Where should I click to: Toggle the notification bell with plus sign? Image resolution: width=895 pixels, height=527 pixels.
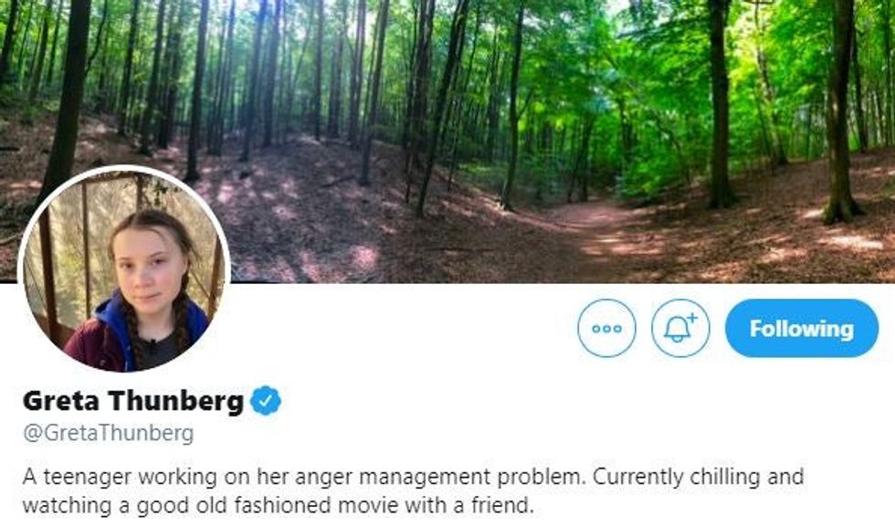coord(680,328)
